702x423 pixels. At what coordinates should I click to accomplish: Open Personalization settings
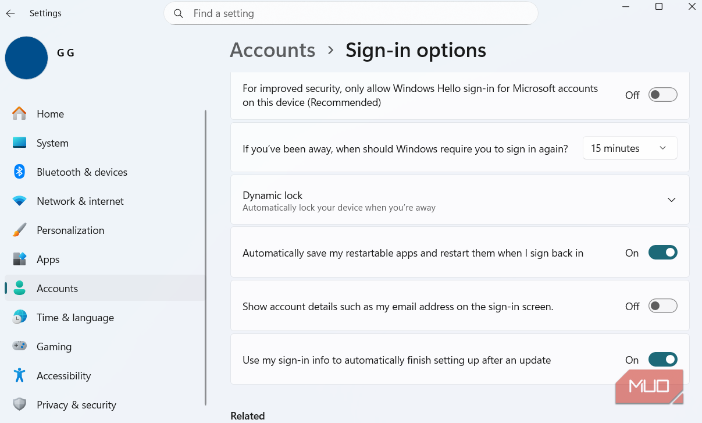click(105, 230)
